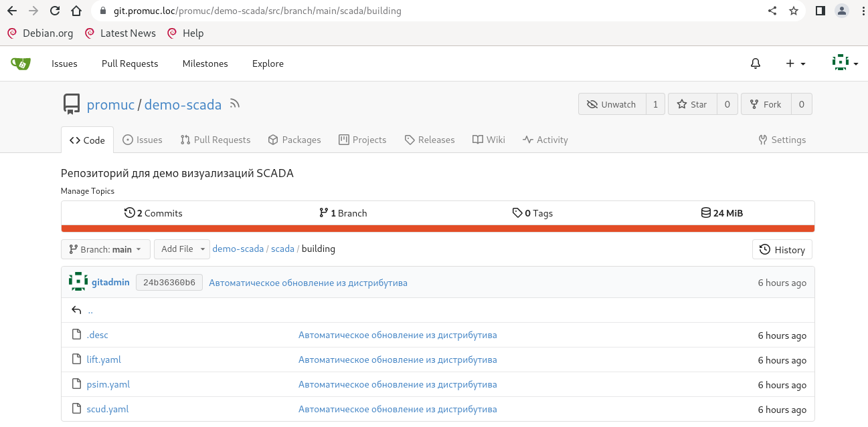Screen dimensions: 868x427
Task: Open the Wiki tab
Action: (489, 140)
